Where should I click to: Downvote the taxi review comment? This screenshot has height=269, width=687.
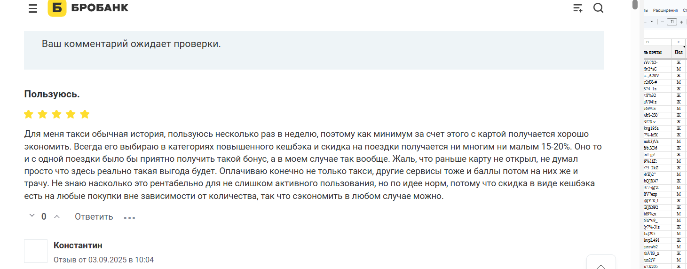[x=32, y=216]
